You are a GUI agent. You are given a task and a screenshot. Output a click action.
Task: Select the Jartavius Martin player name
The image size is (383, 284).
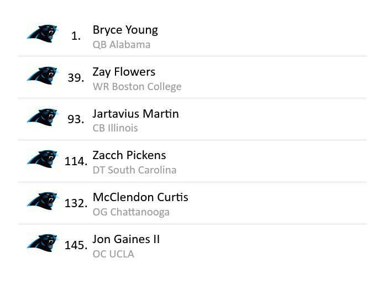tap(135, 114)
